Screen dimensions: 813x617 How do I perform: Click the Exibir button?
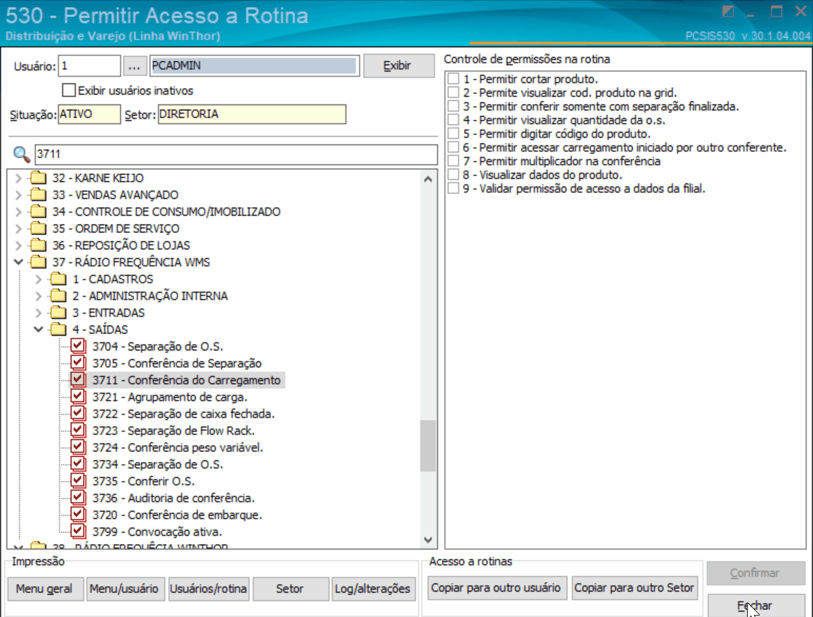[398, 66]
